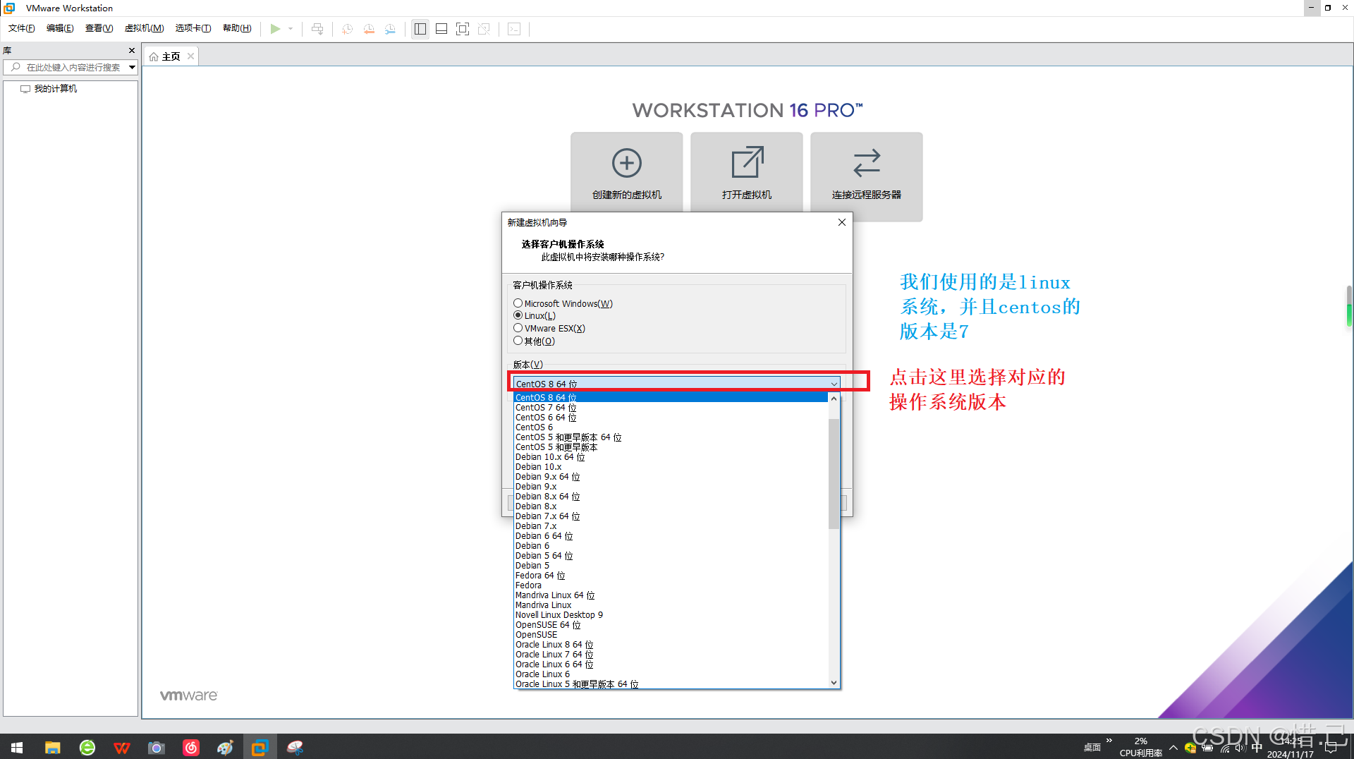The width and height of the screenshot is (1354, 759).
Task: Close the library panel with X
Action: point(131,51)
